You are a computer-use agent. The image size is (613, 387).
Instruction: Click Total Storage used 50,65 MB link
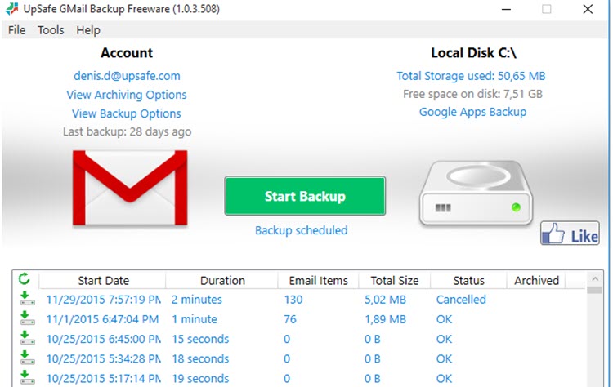[471, 76]
